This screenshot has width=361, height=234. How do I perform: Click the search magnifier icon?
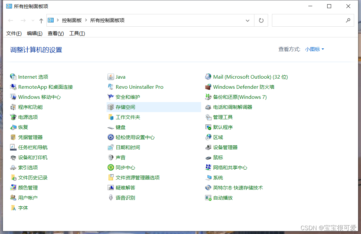(x=348, y=20)
